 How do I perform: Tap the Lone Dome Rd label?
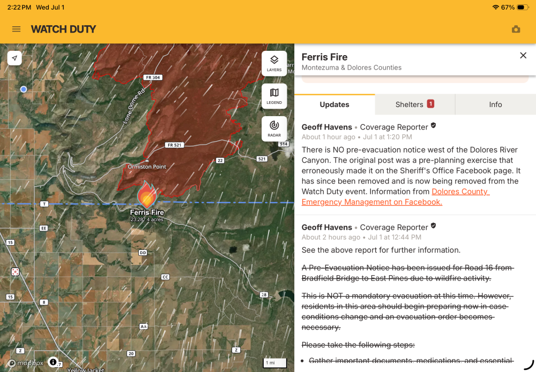pyautogui.click(x=133, y=106)
